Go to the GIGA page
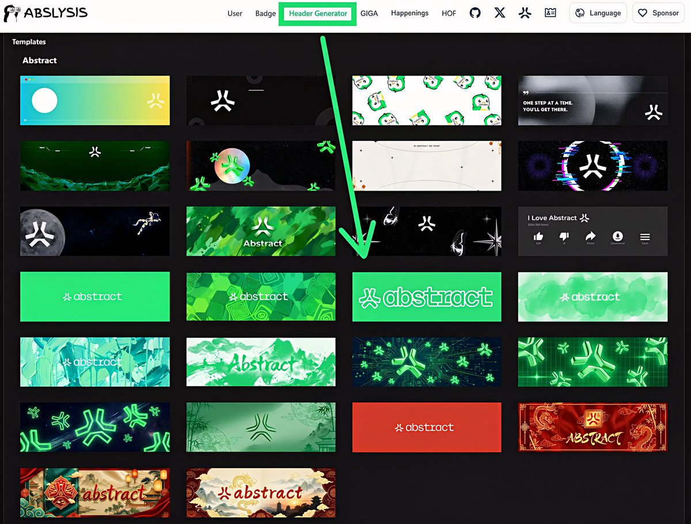The image size is (691, 524). coord(369,13)
